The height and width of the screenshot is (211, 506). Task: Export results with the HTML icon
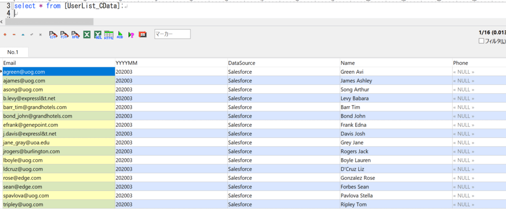click(109, 35)
